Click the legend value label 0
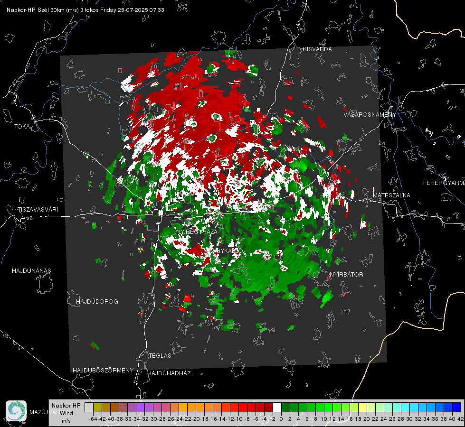 click(x=281, y=419)
